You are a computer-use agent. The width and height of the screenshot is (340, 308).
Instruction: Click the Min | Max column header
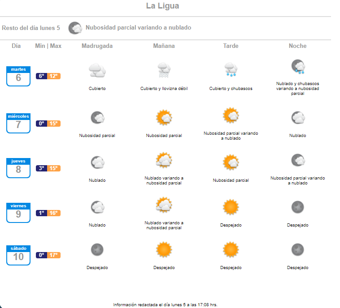(48, 46)
